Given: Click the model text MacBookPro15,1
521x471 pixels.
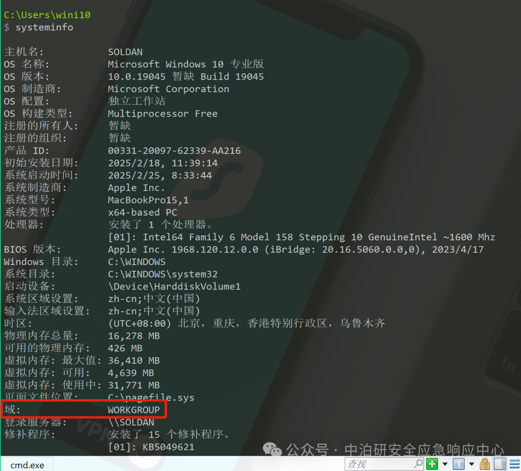Looking at the screenshot, I should point(148,200).
